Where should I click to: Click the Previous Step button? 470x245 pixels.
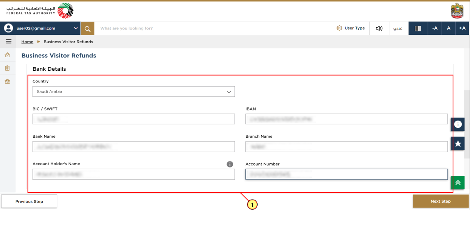pos(29,202)
